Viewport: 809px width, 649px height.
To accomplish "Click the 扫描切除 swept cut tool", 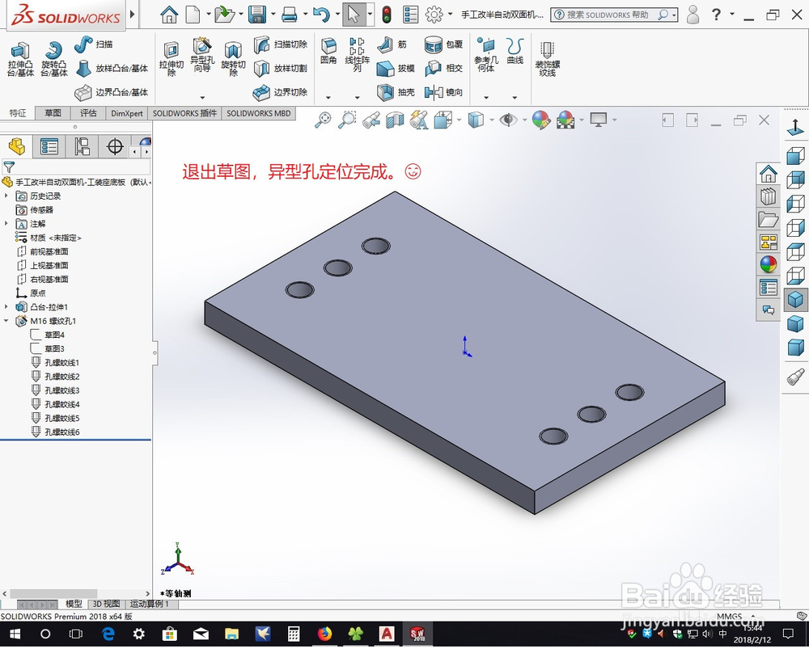I will [x=281, y=44].
